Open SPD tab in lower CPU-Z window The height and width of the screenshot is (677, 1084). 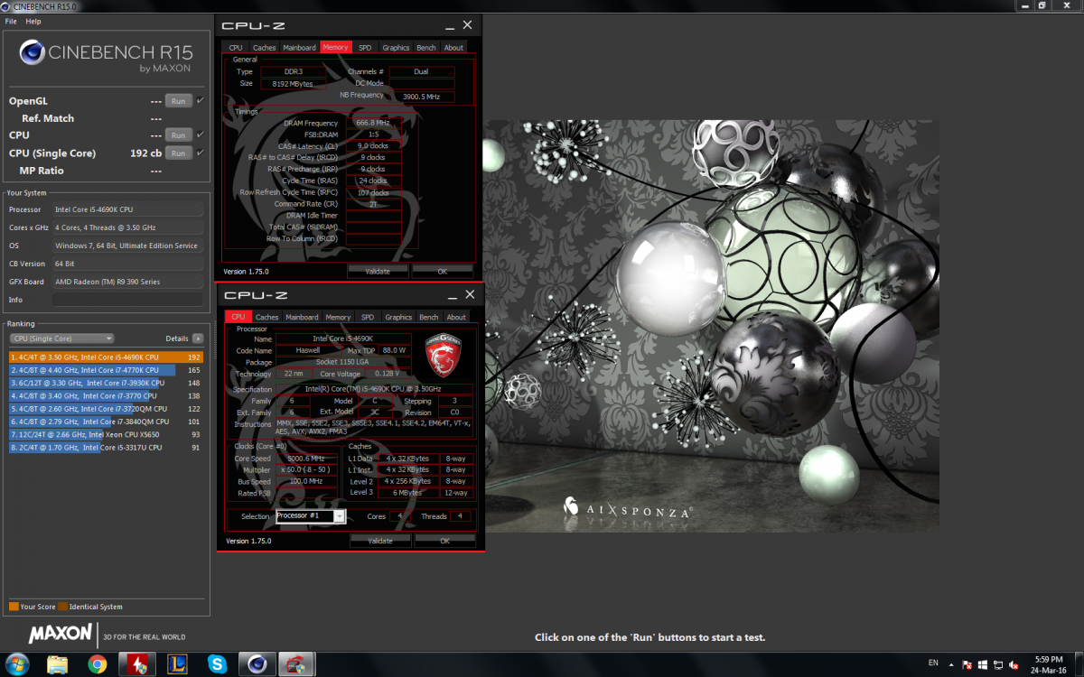point(368,317)
